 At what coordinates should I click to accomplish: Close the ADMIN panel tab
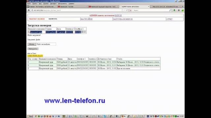[x=149, y=7]
